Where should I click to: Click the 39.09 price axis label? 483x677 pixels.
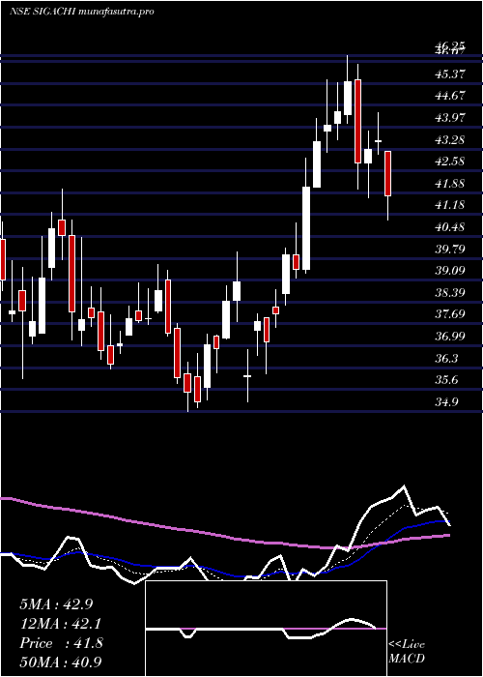pos(450,271)
